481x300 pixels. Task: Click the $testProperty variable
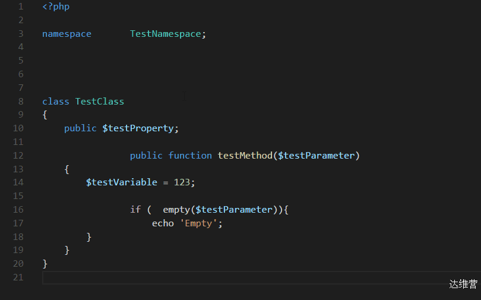(138, 128)
